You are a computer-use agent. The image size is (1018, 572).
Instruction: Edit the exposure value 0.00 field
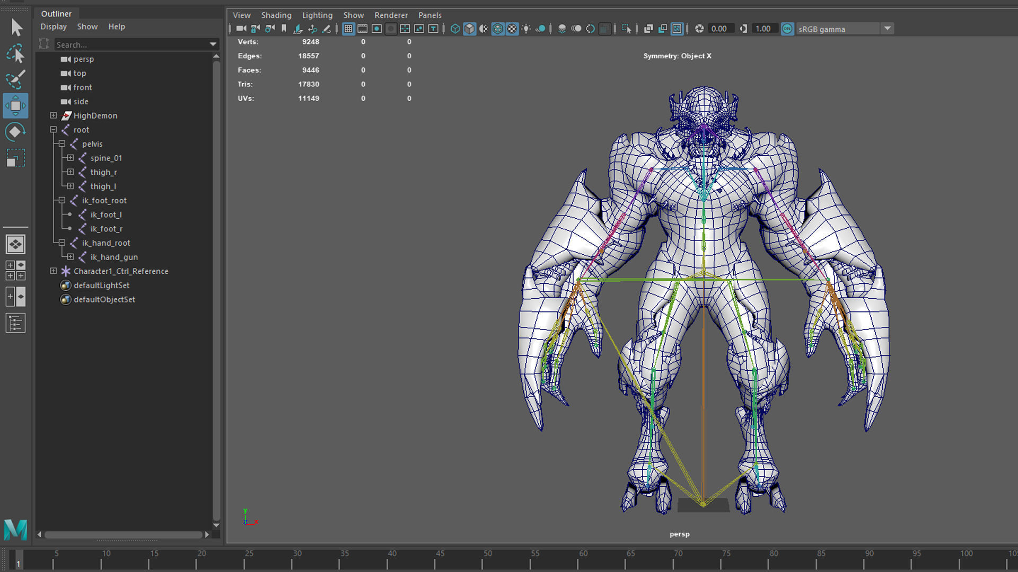[721, 29]
